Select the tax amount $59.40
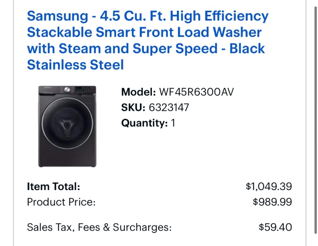The width and height of the screenshot is (318, 246). 275,227
